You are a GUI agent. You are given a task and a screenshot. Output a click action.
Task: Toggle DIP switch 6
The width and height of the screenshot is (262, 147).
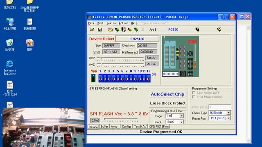(122, 78)
